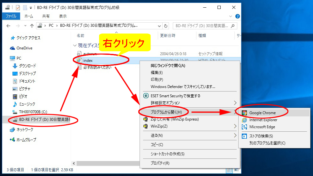The image size is (313, 176).
Task: Switch to the ホーム ribbon tab
Action: click(29, 16)
